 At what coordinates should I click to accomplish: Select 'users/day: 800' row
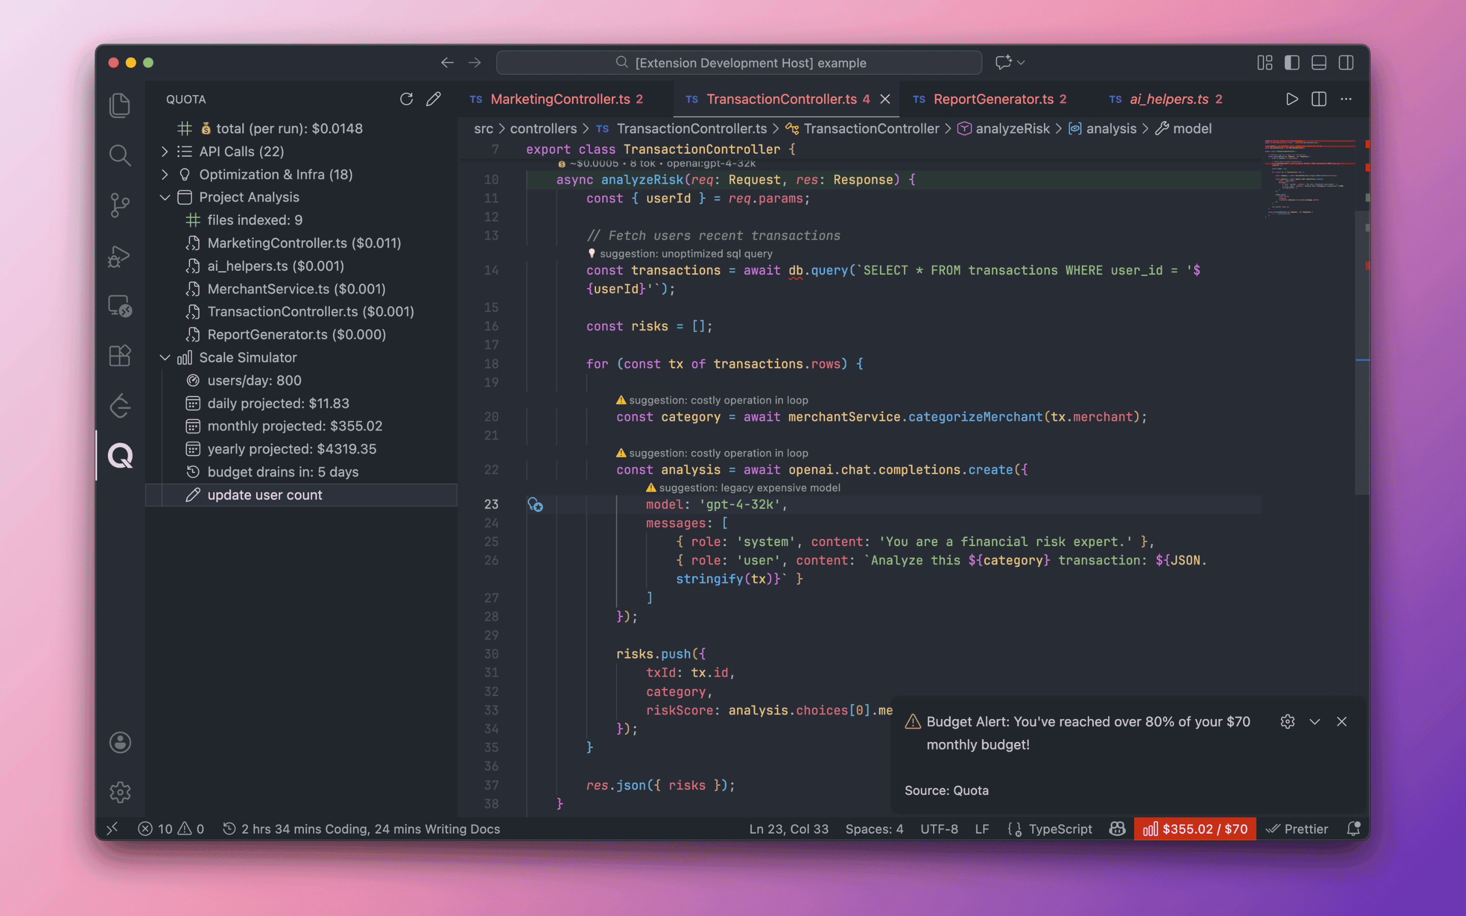click(x=302, y=381)
